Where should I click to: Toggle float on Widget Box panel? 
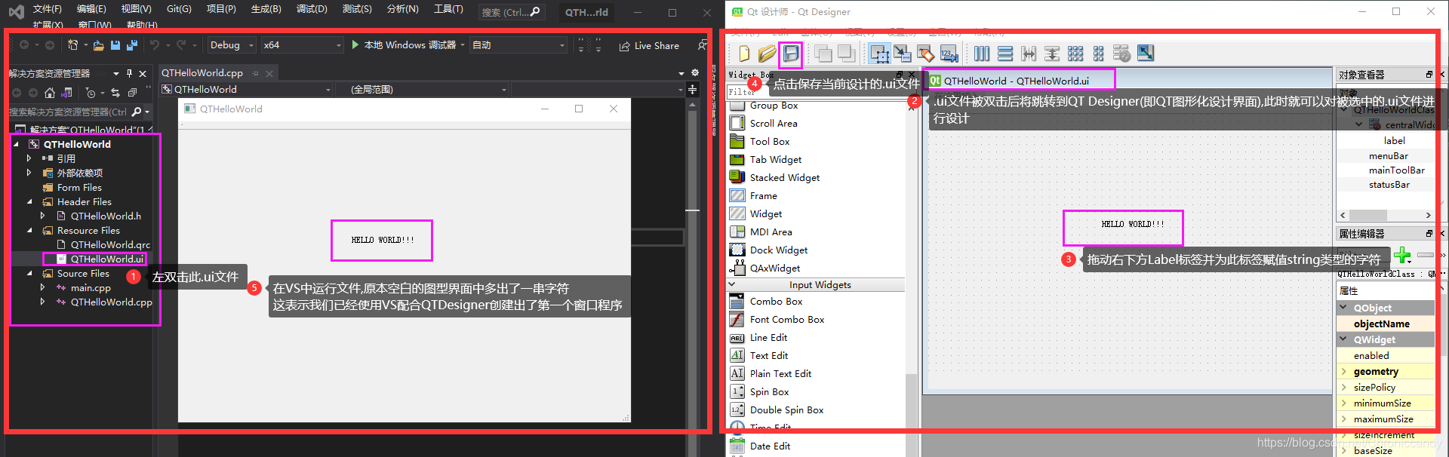click(900, 75)
